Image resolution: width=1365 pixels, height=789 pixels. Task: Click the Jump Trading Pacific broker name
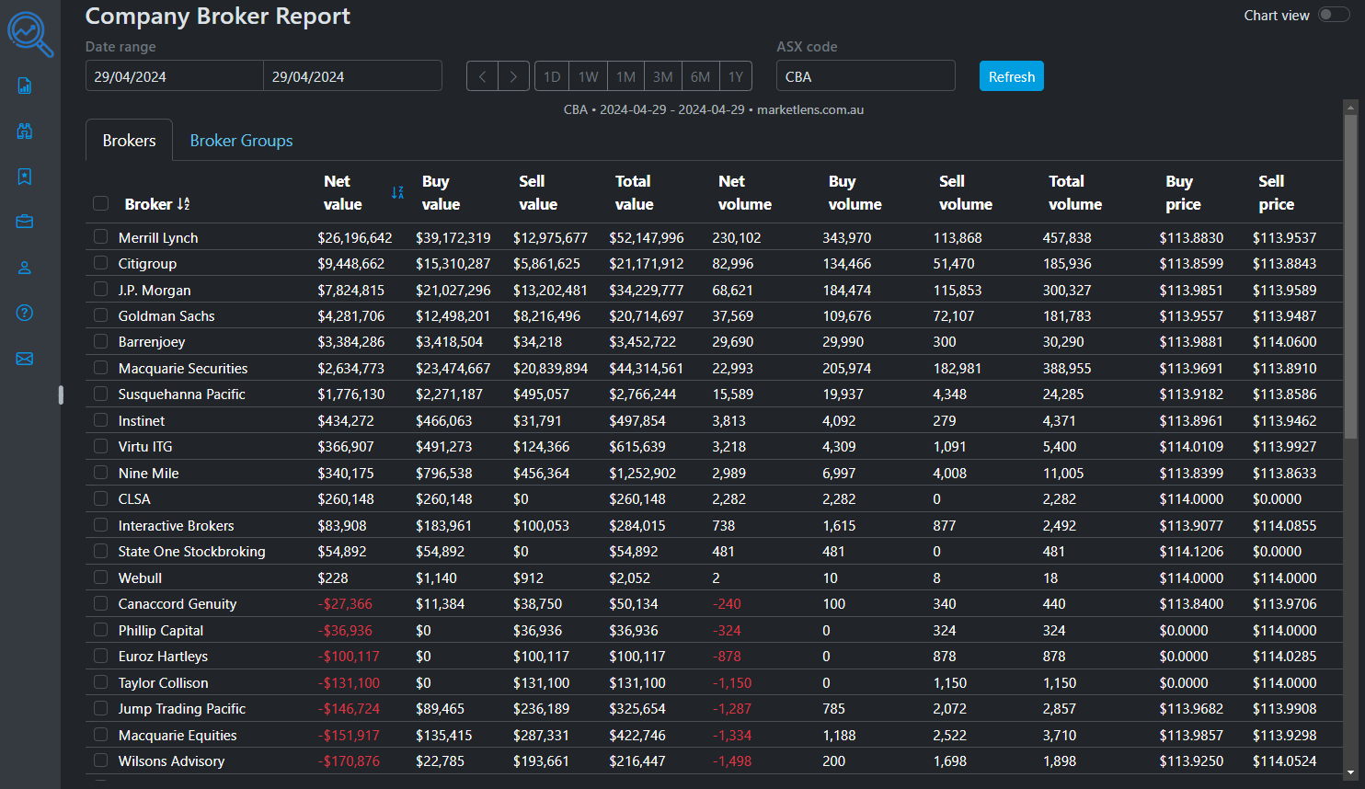[x=182, y=708]
